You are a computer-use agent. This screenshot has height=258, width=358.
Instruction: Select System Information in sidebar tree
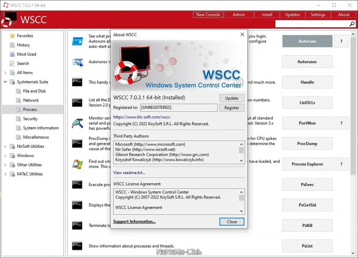[41, 128]
